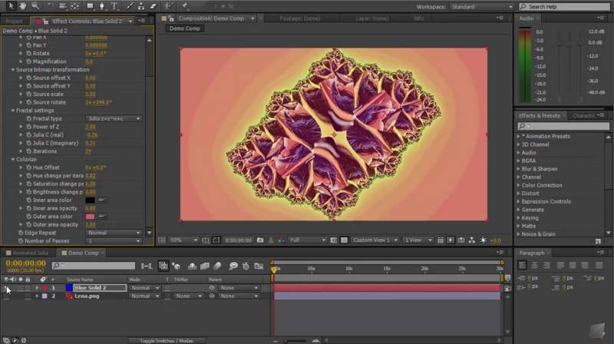
Task: Click the snapshot camera icon in viewer
Action: pos(262,240)
